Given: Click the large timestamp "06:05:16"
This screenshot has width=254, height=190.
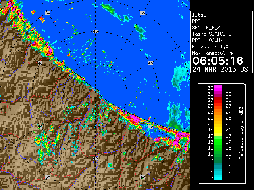Looking at the screenshot, I should pos(218,61).
